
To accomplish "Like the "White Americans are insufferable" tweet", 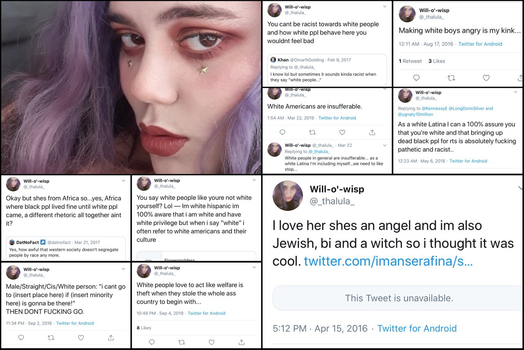I will click(x=342, y=132).
